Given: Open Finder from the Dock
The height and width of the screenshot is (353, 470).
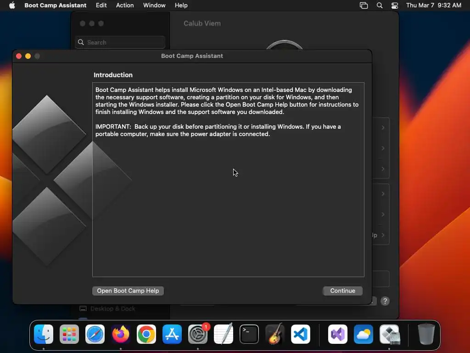Looking at the screenshot, I should point(44,334).
